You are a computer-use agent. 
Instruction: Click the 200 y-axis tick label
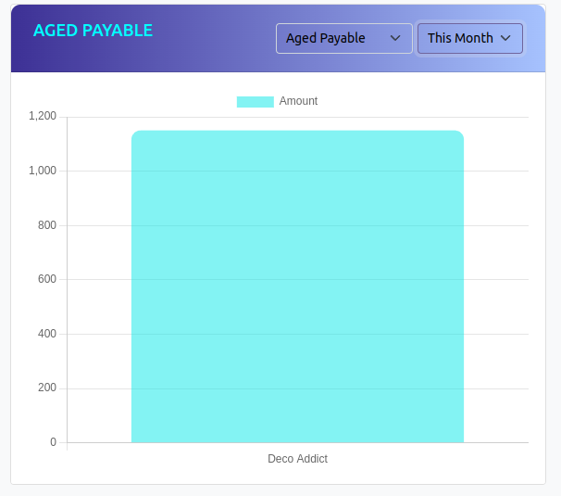47,388
